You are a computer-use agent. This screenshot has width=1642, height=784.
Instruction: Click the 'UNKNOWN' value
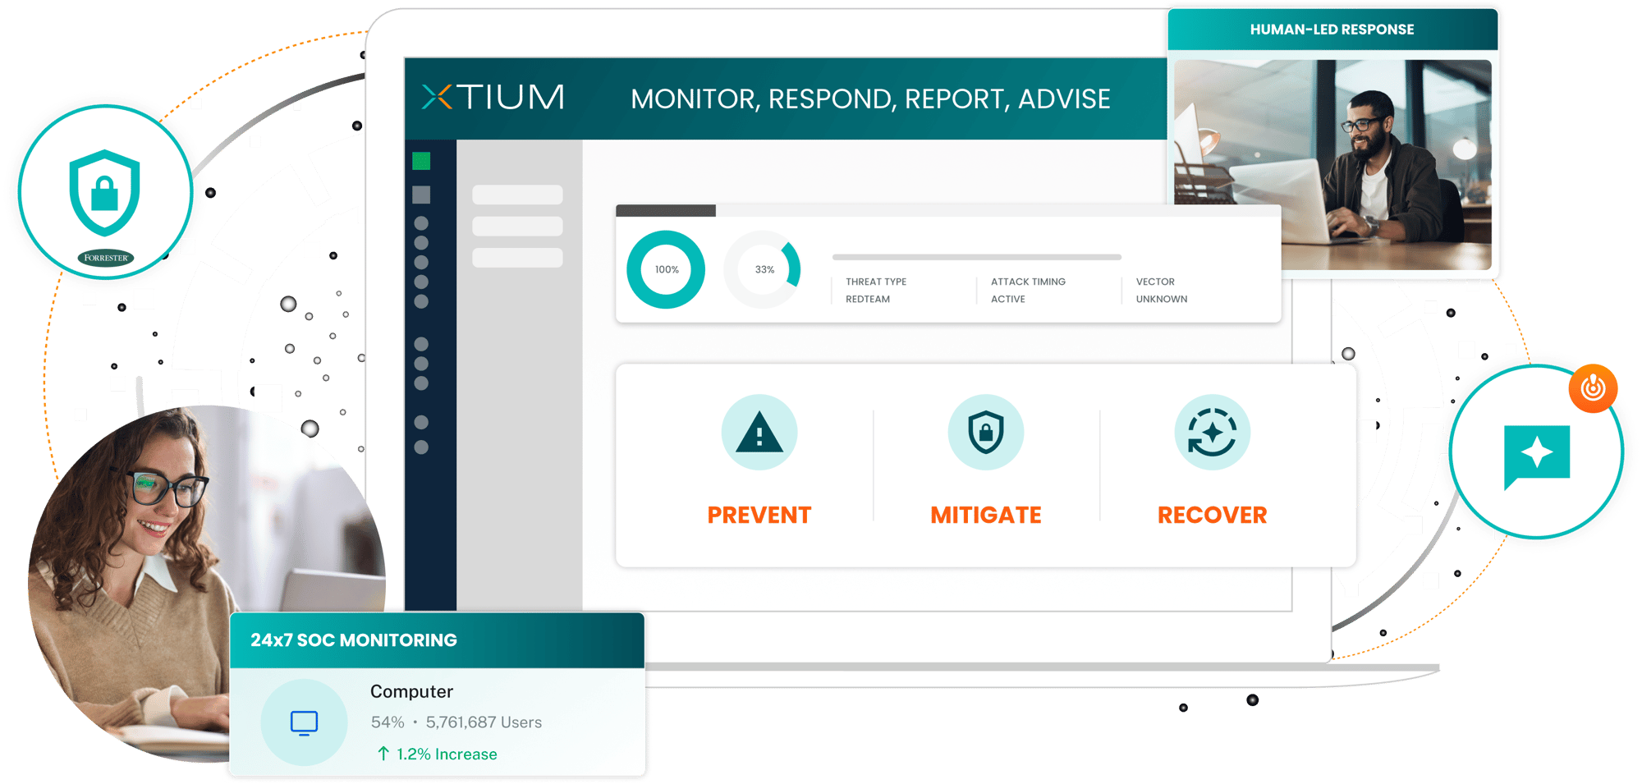[x=1162, y=299]
